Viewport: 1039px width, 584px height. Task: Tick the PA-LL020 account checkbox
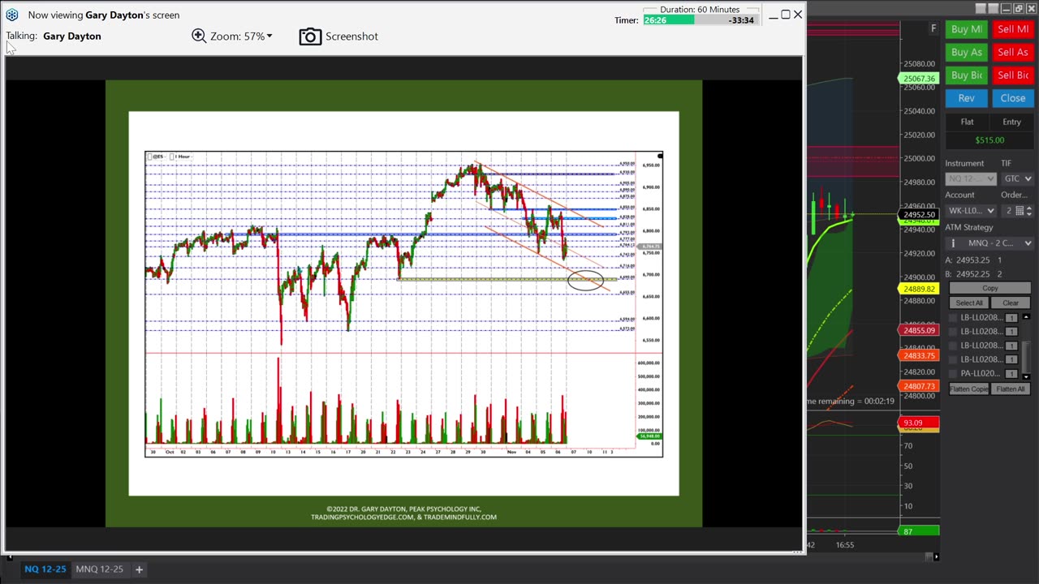[954, 373]
